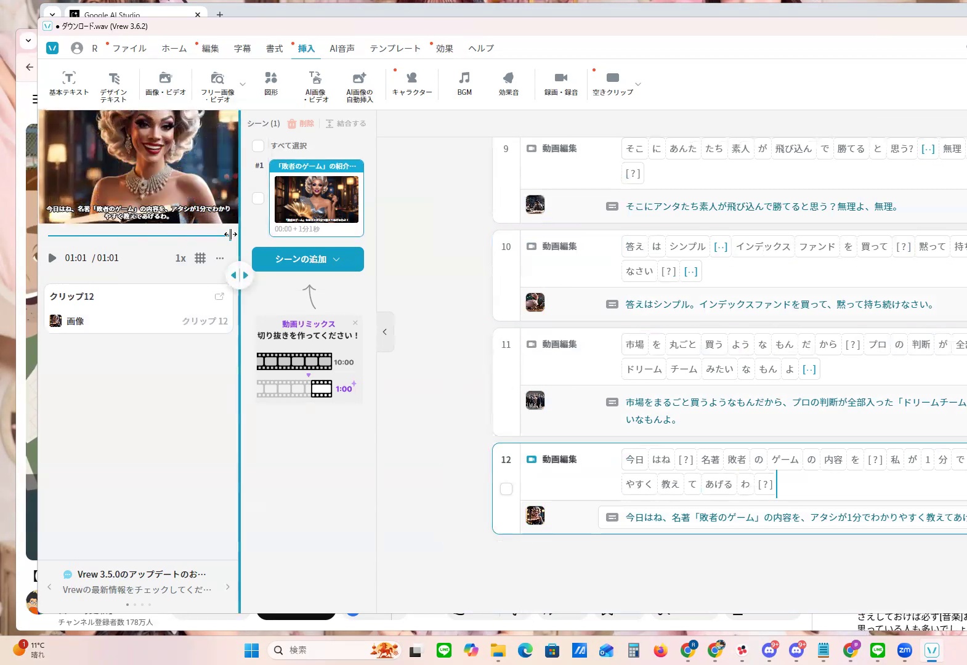Click word ドリーム in clip 11
This screenshot has height=665, width=967.
tap(644, 369)
